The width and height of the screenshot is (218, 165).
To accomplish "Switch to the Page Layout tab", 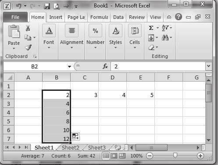I will [76, 17].
